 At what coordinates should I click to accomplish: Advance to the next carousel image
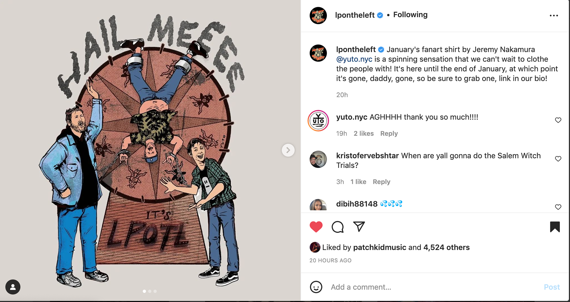click(288, 150)
